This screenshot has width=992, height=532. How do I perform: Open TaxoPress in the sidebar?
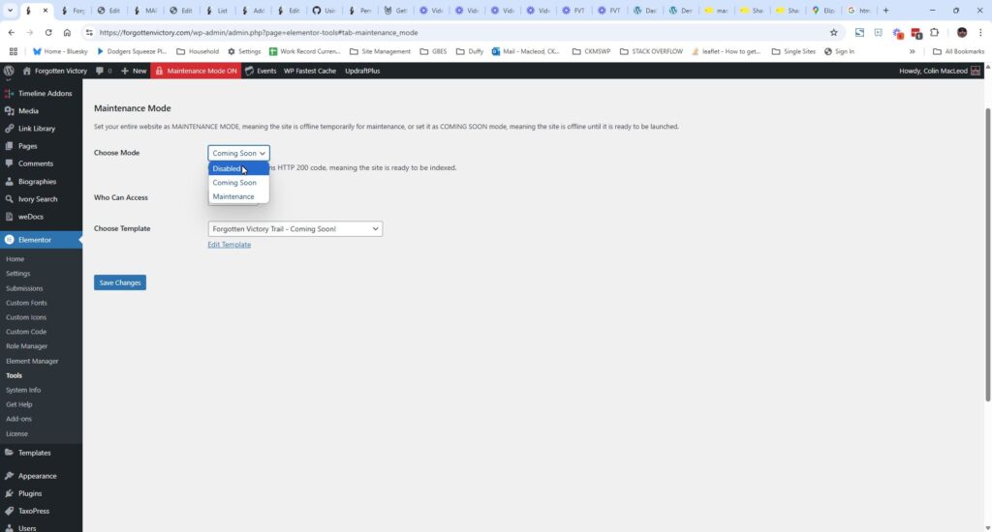tap(41, 511)
